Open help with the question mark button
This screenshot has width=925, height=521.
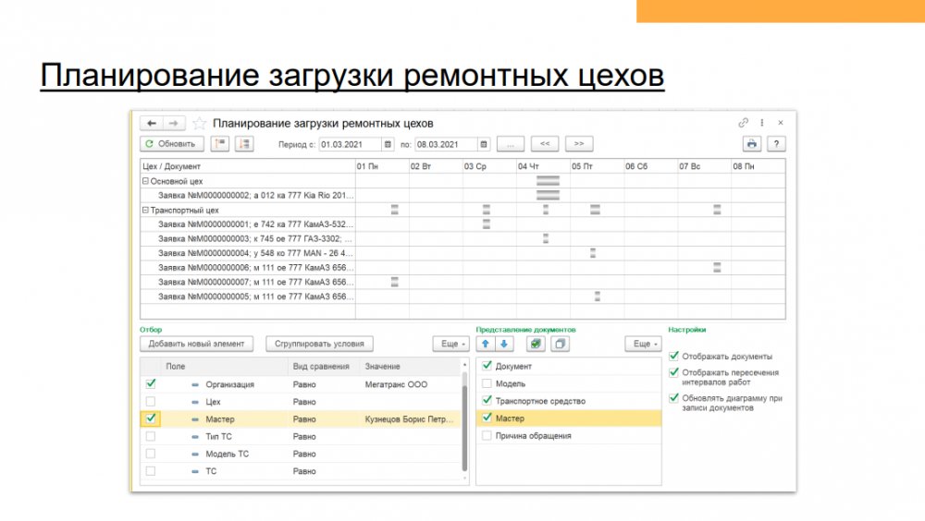(776, 143)
